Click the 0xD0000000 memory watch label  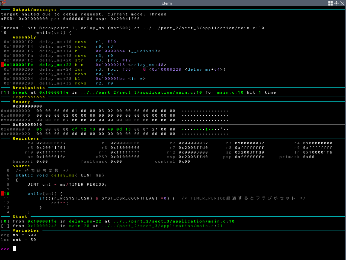coord(27,106)
